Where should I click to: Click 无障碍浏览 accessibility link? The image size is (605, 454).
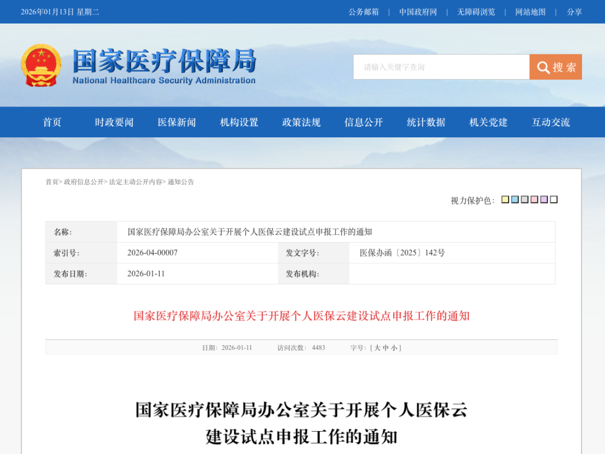(476, 12)
